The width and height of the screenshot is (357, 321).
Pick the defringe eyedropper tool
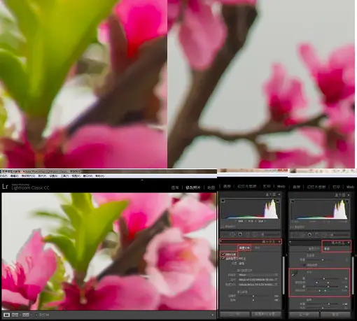tap(293, 274)
